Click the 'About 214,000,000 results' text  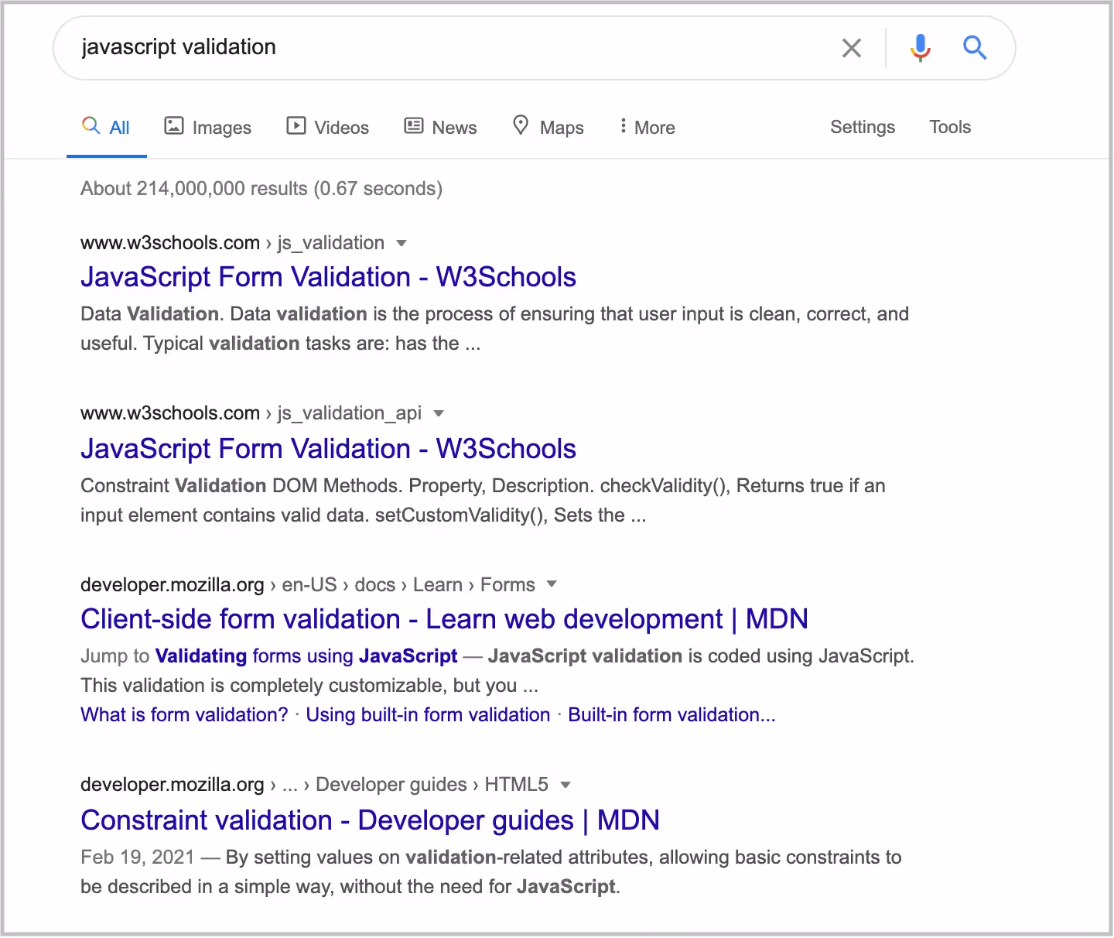click(x=194, y=189)
